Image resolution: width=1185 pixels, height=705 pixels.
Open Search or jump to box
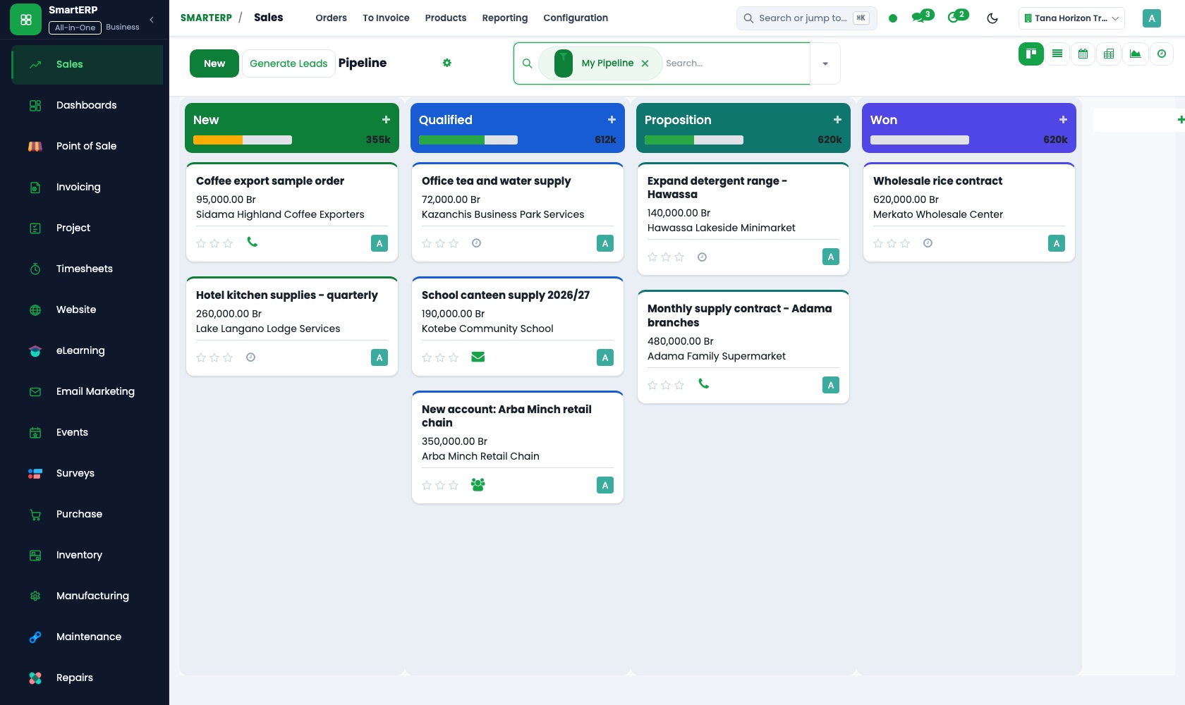(x=807, y=18)
